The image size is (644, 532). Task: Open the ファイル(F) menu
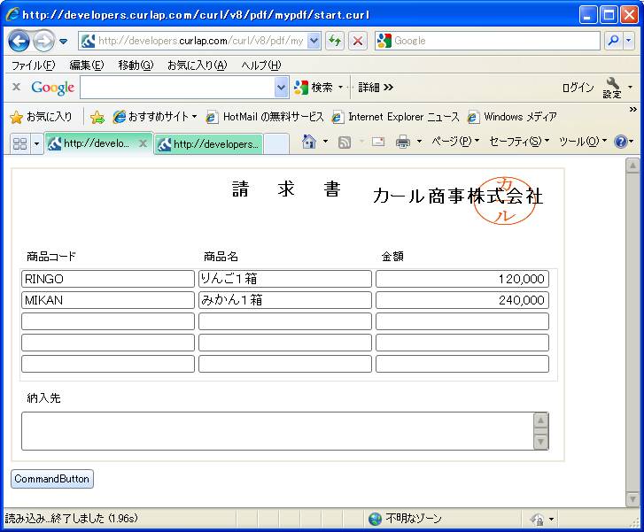[x=33, y=66]
